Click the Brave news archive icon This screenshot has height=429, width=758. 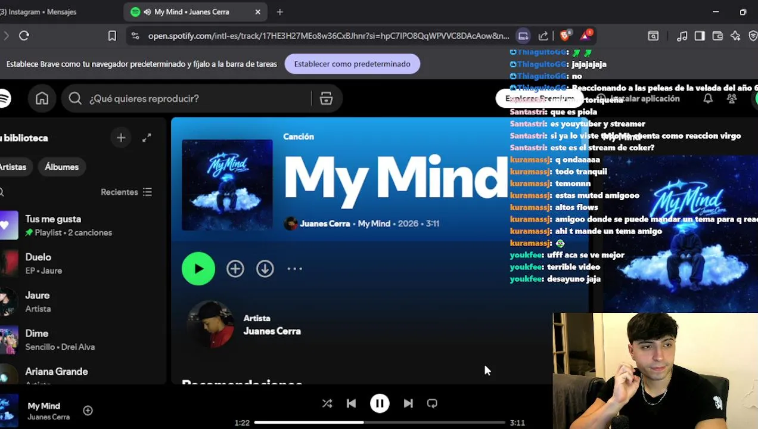(653, 36)
